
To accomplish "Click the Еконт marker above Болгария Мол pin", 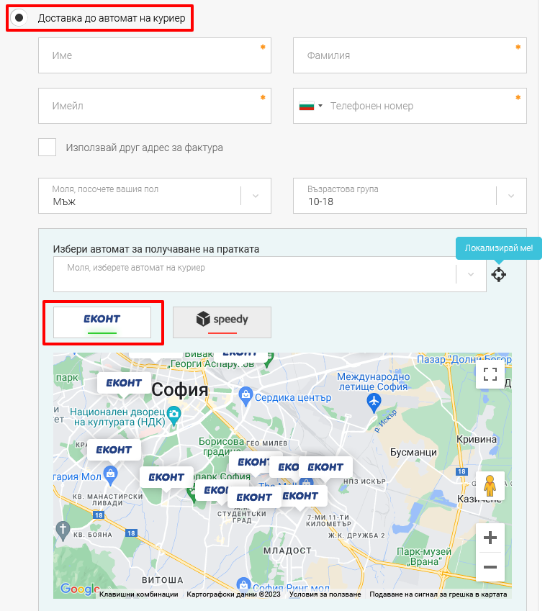I will [x=114, y=451].
